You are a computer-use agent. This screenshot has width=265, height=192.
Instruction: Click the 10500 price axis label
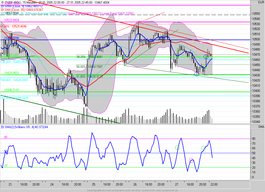coord(256,39)
